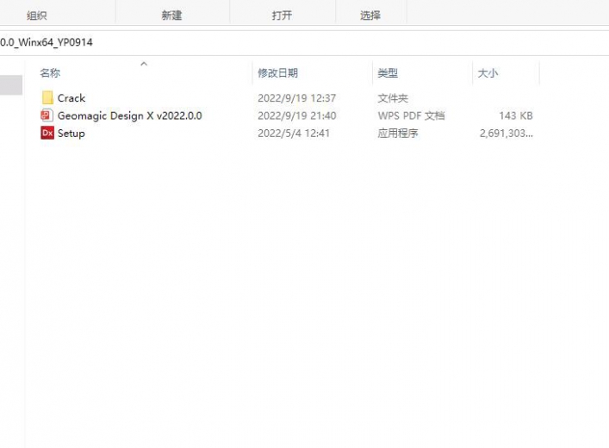Select the Crack folder icon
This screenshot has width=609, height=448.
coord(47,98)
